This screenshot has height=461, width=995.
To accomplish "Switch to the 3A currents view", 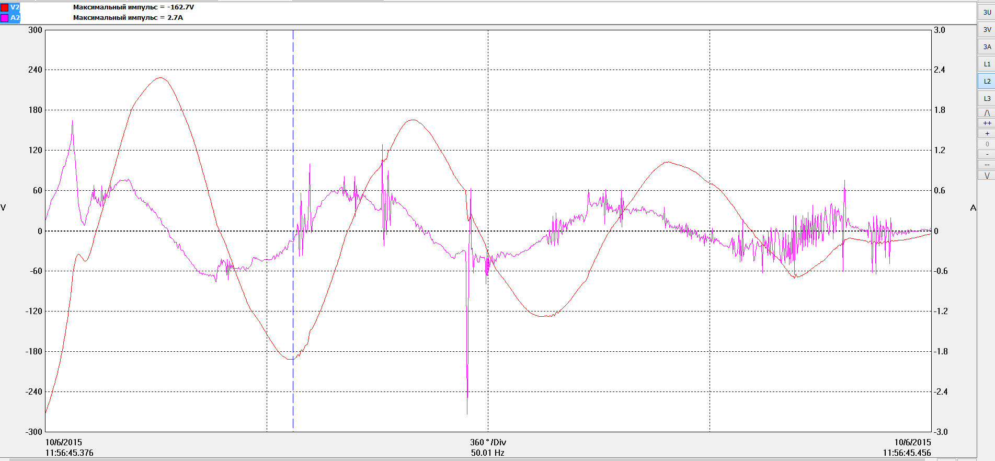I will coord(987,47).
